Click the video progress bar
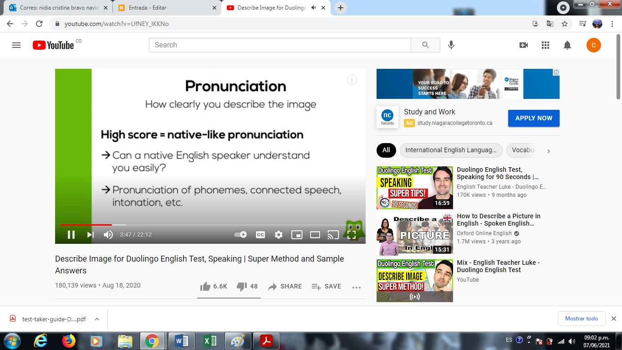This screenshot has width=622, height=350. click(210, 225)
